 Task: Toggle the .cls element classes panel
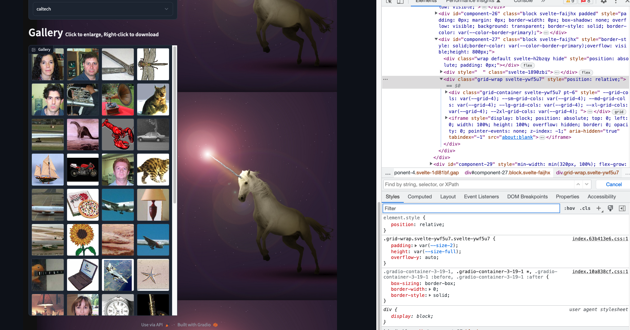pyautogui.click(x=585, y=208)
